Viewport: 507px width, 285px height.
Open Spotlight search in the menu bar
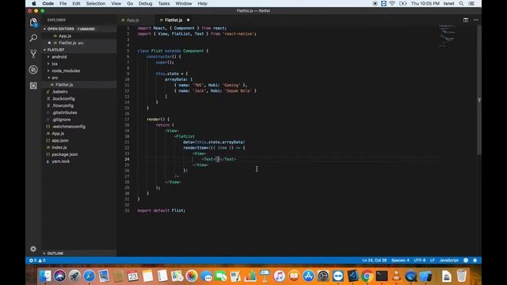461,3
